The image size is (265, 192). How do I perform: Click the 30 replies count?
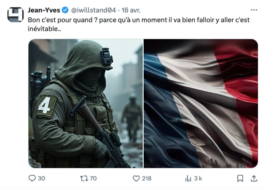point(41,179)
